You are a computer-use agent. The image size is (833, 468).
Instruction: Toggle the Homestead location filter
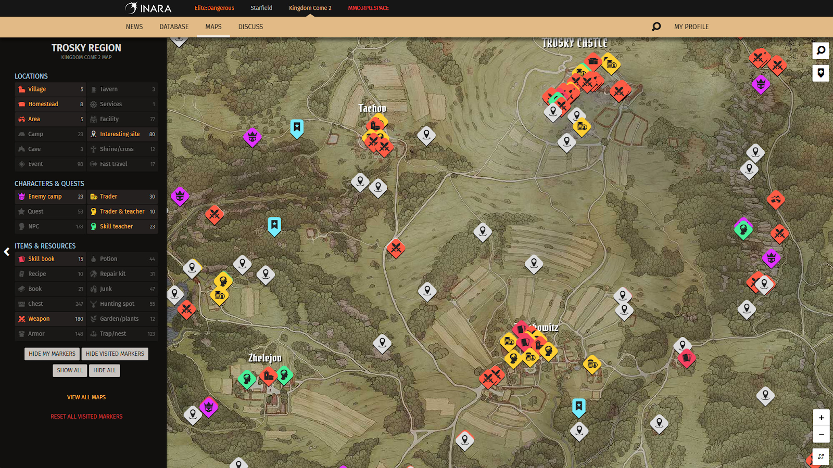51,105
